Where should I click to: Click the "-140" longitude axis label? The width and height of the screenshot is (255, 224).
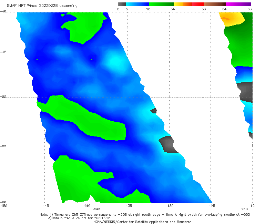(x=86, y=206)
